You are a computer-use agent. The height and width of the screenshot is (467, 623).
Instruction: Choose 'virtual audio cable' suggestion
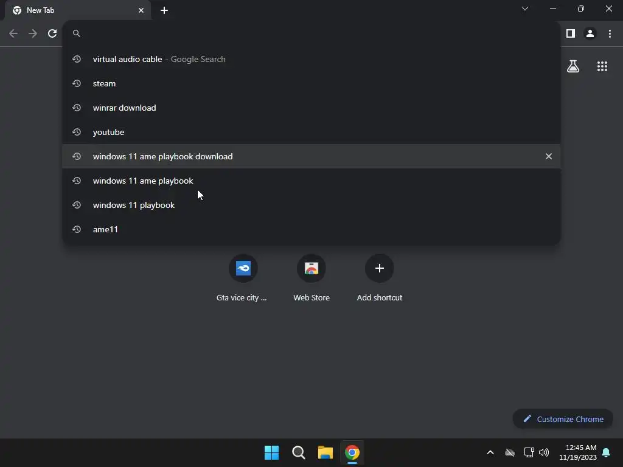(x=311, y=59)
